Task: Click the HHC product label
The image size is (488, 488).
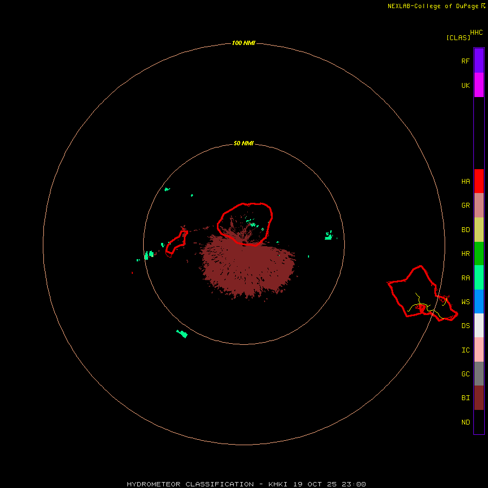Action: pos(476,33)
